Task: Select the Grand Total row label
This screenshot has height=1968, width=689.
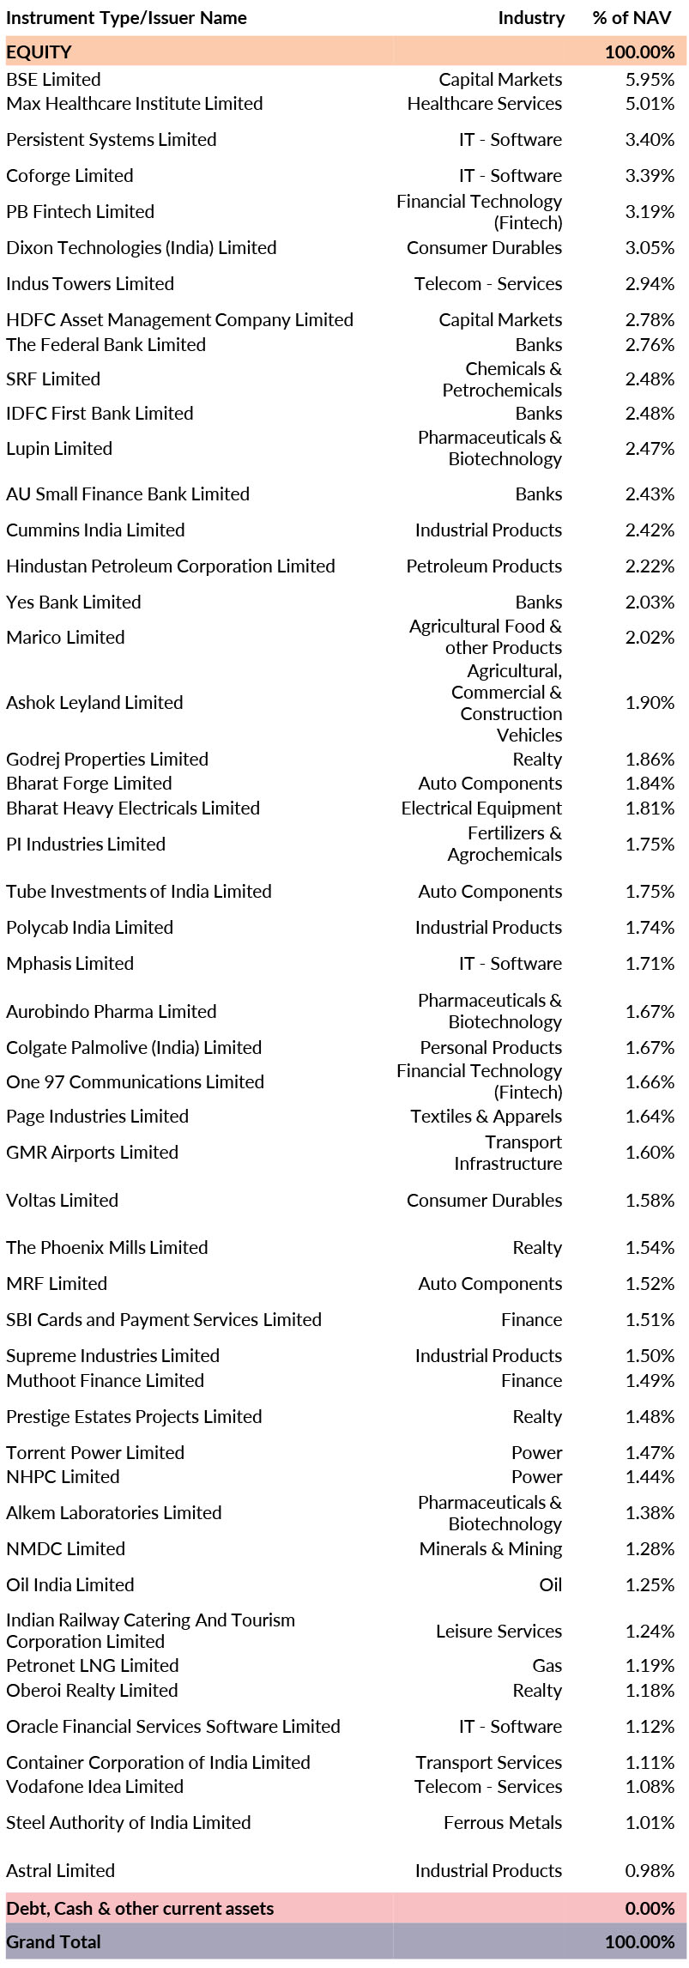Action: coord(53,1942)
